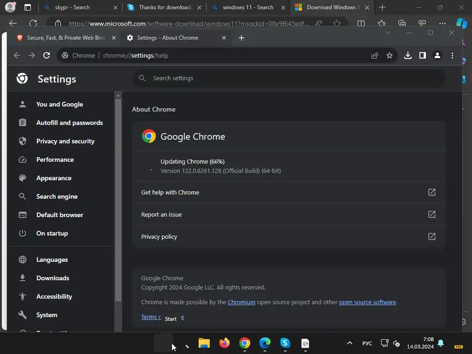The height and width of the screenshot is (354, 472).
Task: Open File Explorer from the taskbar
Action: tap(204, 343)
